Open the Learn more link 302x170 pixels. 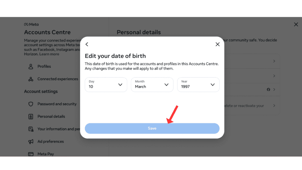click(x=49, y=54)
